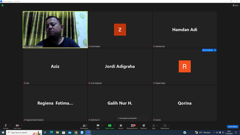Open the notification center icon

tap(236, 132)
